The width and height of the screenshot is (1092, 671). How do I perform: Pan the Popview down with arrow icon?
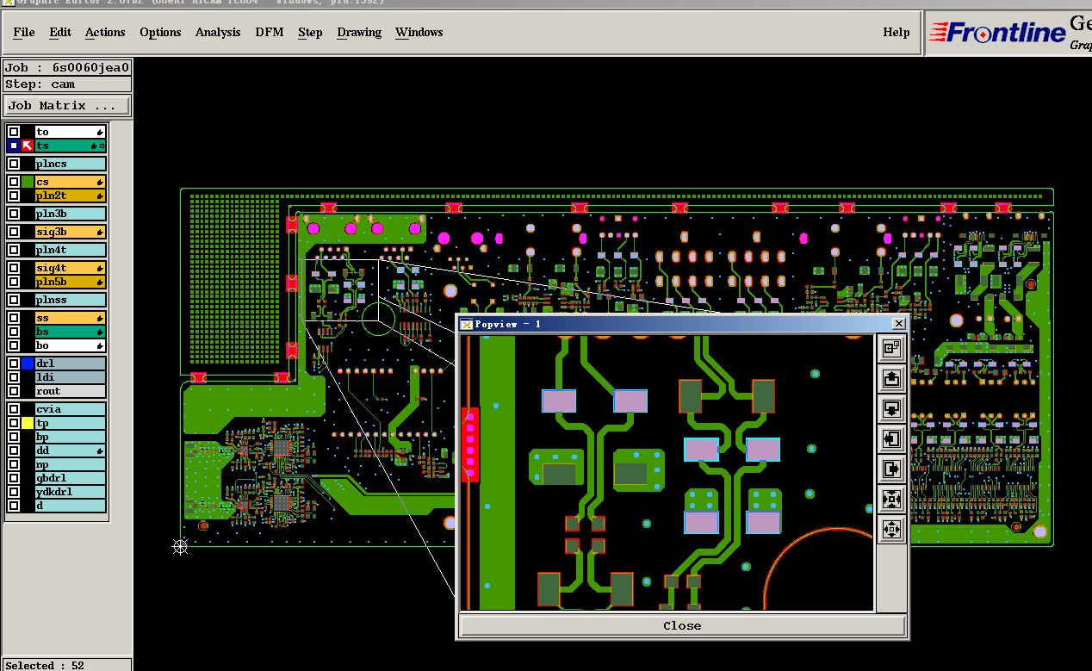coord(891,408)
